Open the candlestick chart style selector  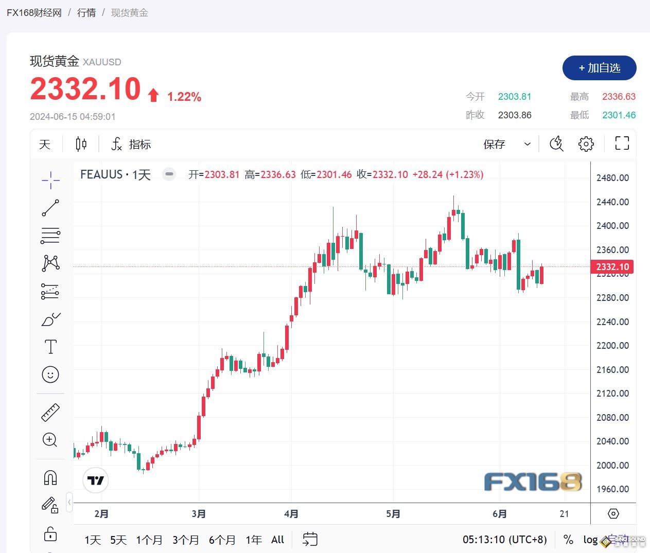pyautogui.click(x=81, y=144)
